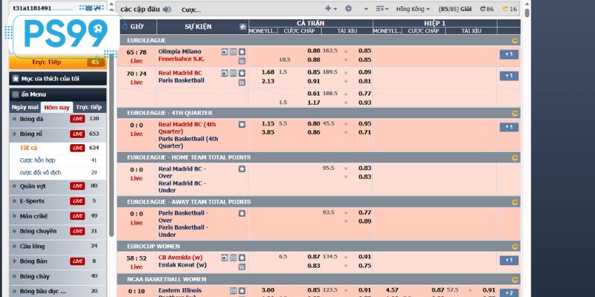Click the clock icon in top toolbar

pyautogui.click(x=348, y=9)
